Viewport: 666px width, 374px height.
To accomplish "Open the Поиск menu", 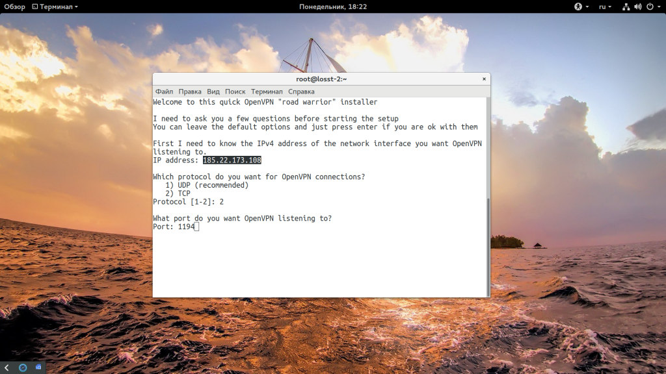I will tap(235, 92).
